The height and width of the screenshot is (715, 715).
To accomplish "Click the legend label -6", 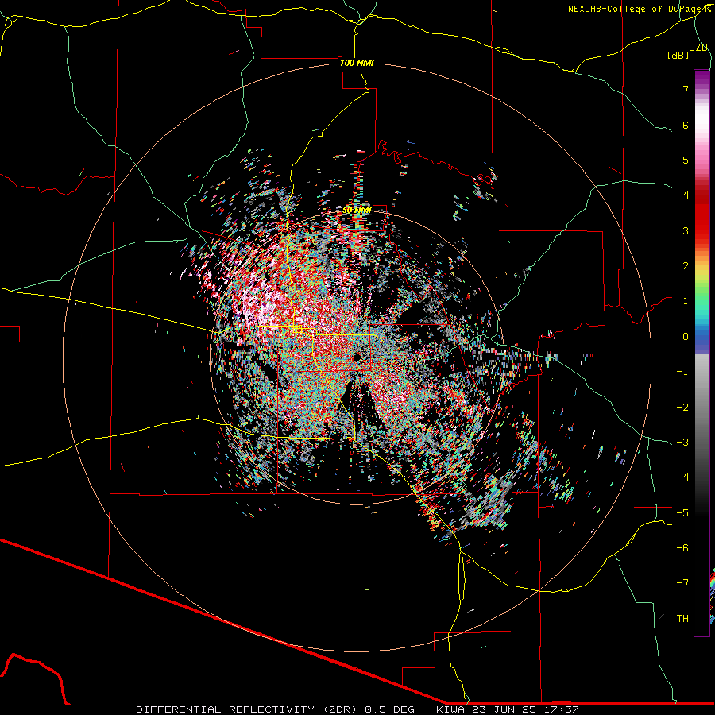I will [682, 547].
